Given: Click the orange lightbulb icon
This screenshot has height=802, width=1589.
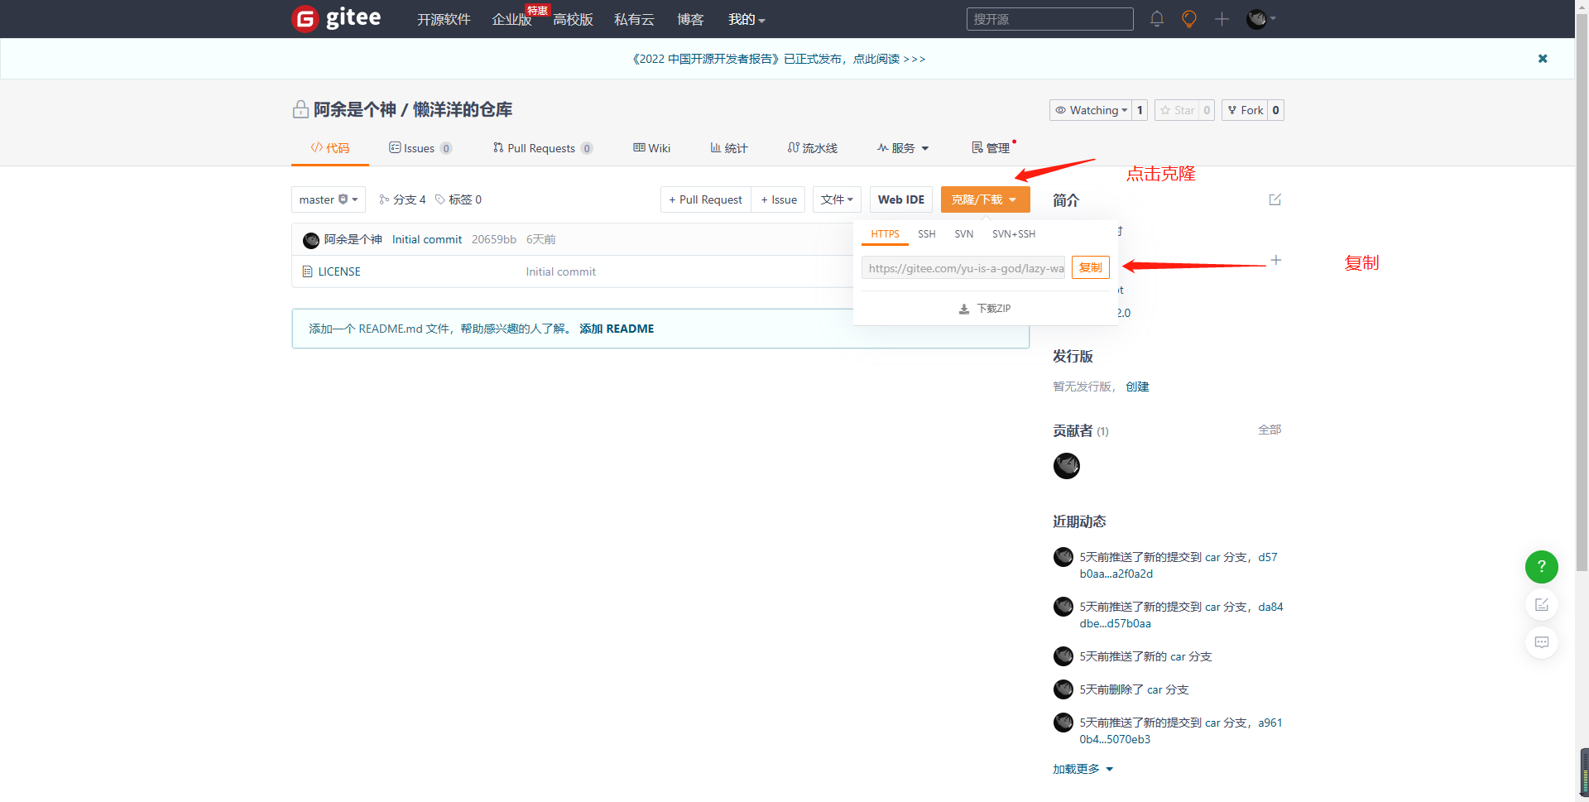Looking at the screenshot, I should tap(1189, 18).
